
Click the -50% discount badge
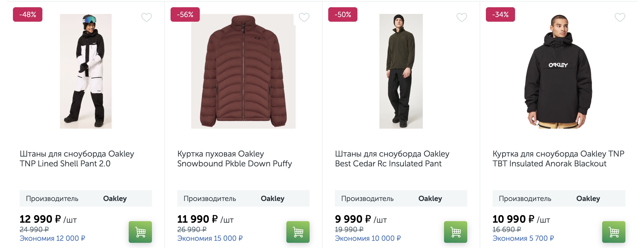click(343, 14)
